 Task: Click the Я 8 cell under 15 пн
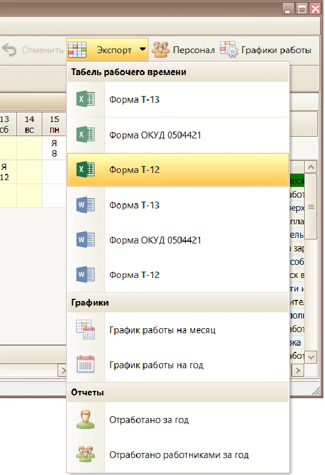tap(54, 148)
